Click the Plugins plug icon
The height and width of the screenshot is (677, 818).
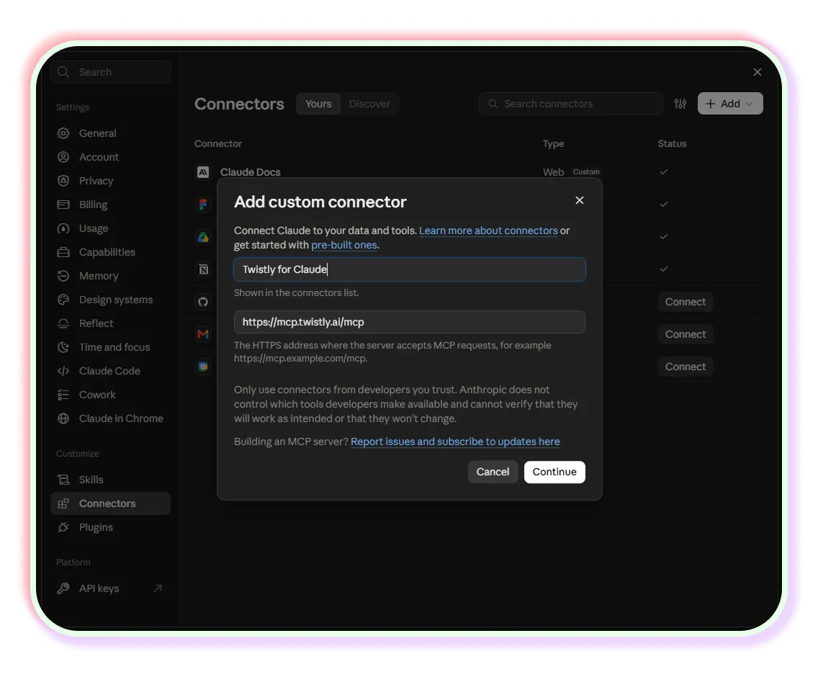coord(63,527)
